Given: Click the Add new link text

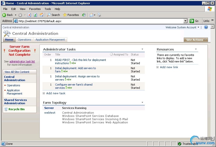Looking at the screenshot, I should [169, 67].
